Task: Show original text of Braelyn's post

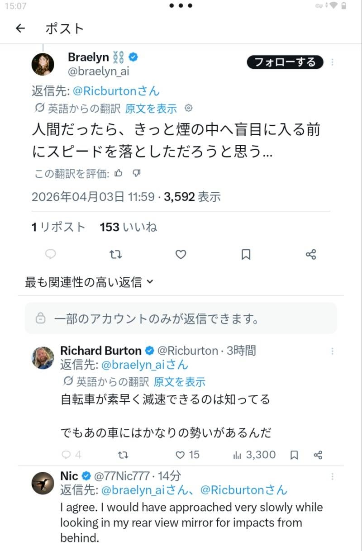Action: pos(151,109)
